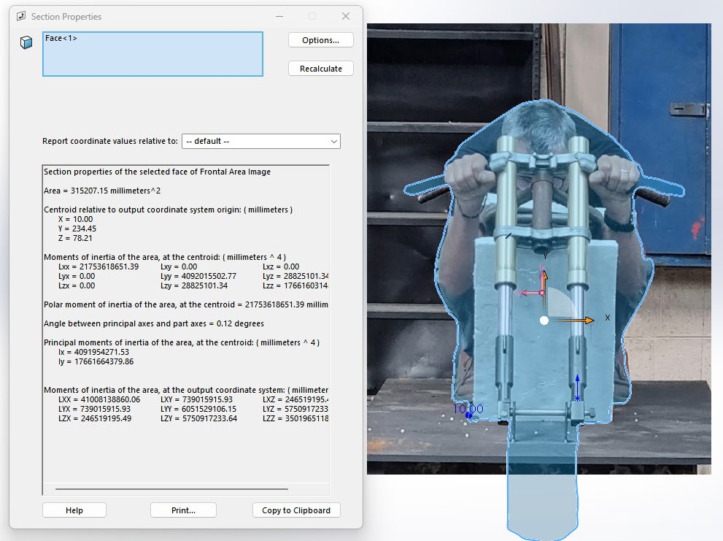The image size is (723, 541).
Task: Copy results using Copy to Clipboard
Action: (x=295, y=510)
